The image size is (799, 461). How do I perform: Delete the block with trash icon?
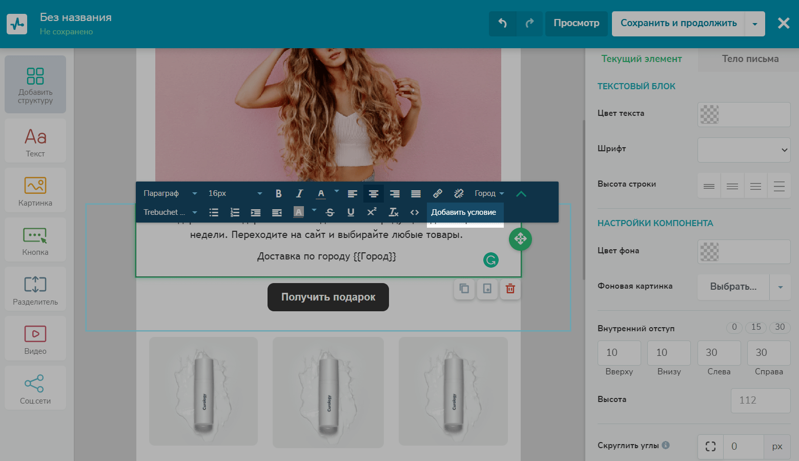click(x=510, y=289)
